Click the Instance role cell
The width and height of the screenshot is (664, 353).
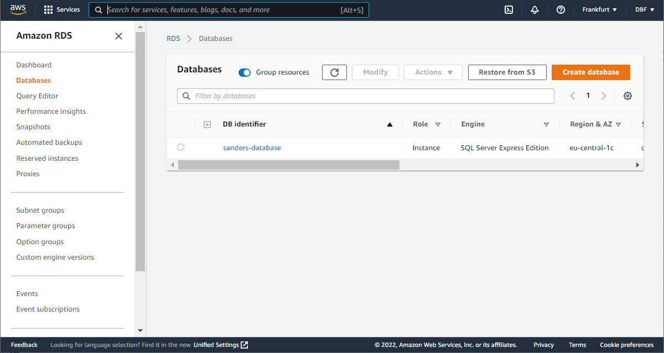426,147
